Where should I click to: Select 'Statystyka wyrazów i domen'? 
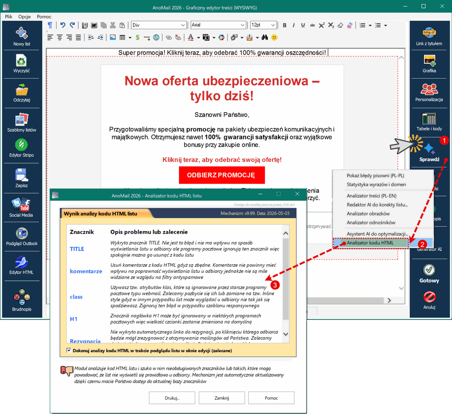(376, 185)
